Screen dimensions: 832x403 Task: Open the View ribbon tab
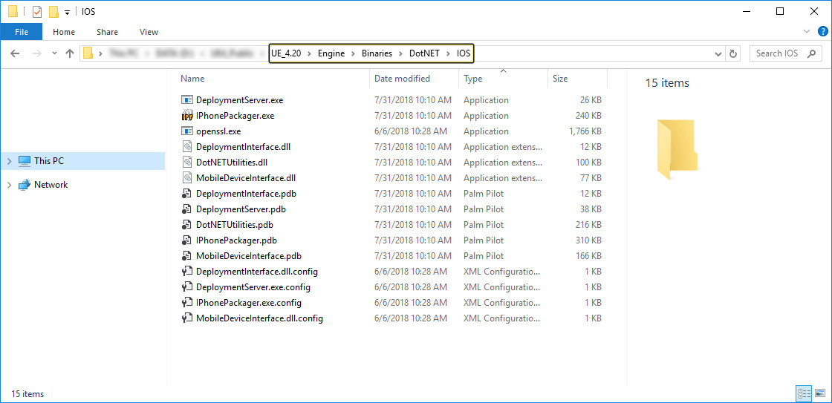tap(149, 32)
